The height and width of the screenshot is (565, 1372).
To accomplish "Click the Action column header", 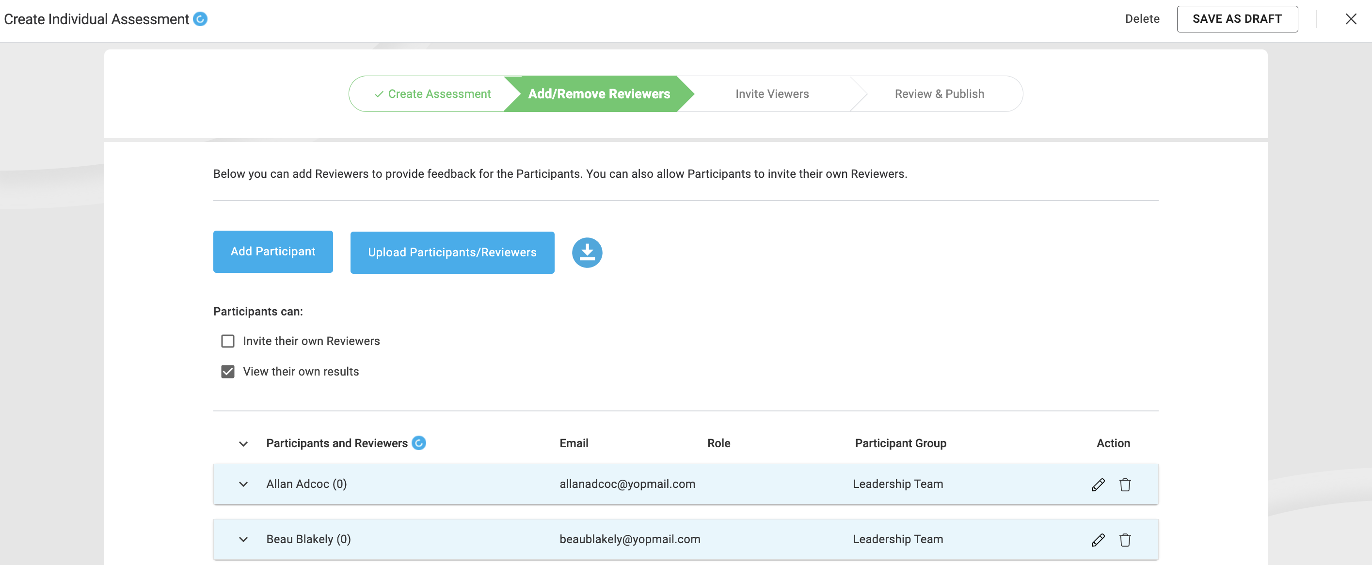I will pyautogui.click(x=1113, y=443).
